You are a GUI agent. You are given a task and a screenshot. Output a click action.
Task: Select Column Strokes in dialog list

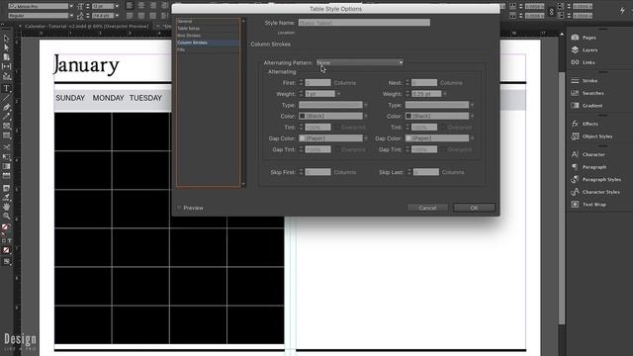point(208,43)
